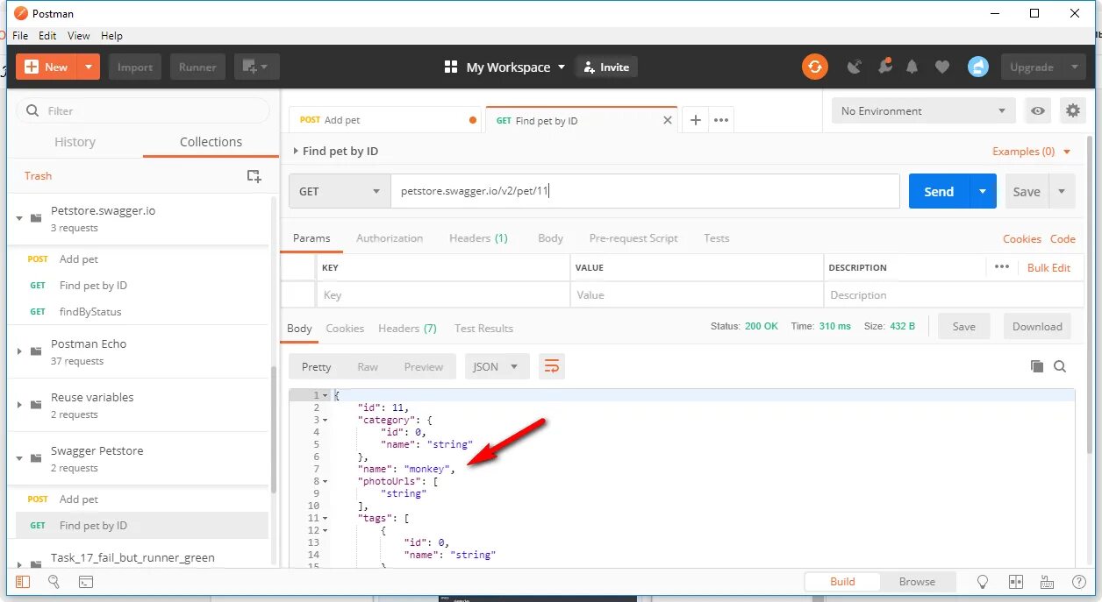Viewport: 1102px width, 602px height.
Task: Open Find and Replace icon in status bar
Action: (54, 581)
